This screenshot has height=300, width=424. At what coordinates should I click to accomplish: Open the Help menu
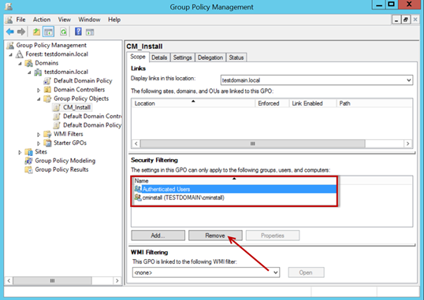click(114, 20)
